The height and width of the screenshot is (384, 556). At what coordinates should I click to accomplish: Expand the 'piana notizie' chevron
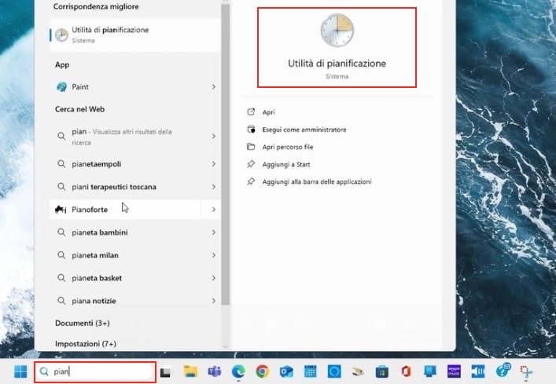click(x=213, y=301)
